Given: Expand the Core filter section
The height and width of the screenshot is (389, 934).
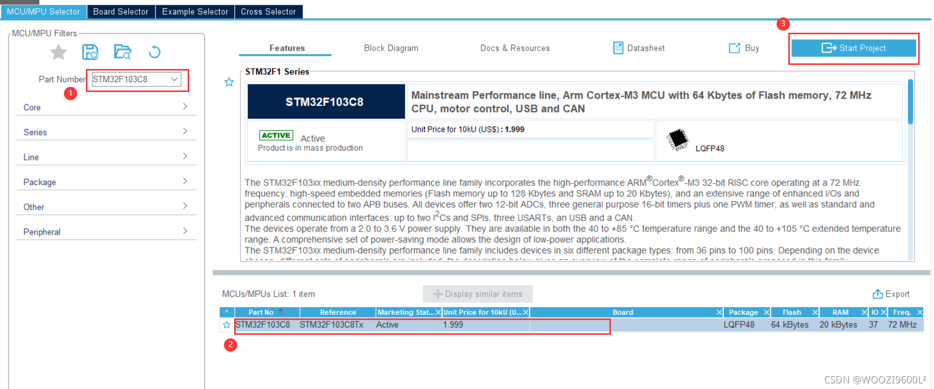Looking at the screenshot, I should pyautogui.click(x=106, y=107).
